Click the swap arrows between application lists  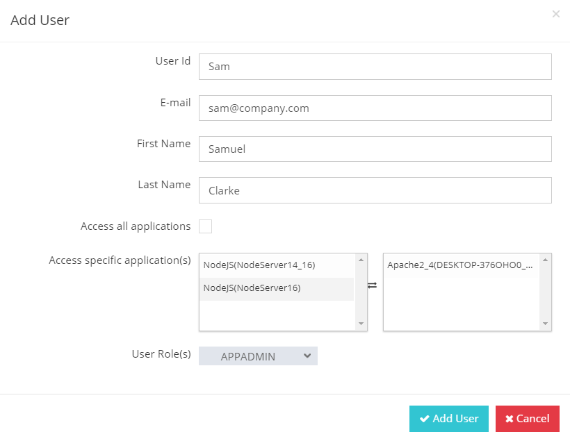(372, 285)
